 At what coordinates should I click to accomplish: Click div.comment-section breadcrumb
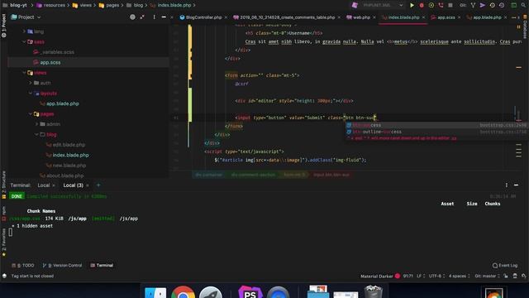[253, 175]
